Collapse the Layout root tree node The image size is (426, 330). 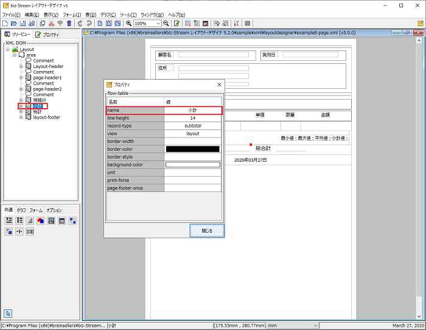[x=8, y=49]
